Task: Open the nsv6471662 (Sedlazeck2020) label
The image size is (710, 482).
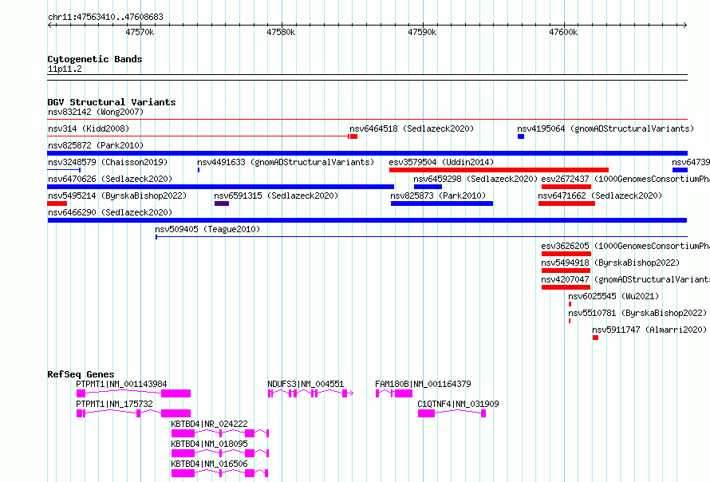Action: click(x=600, y=196)
